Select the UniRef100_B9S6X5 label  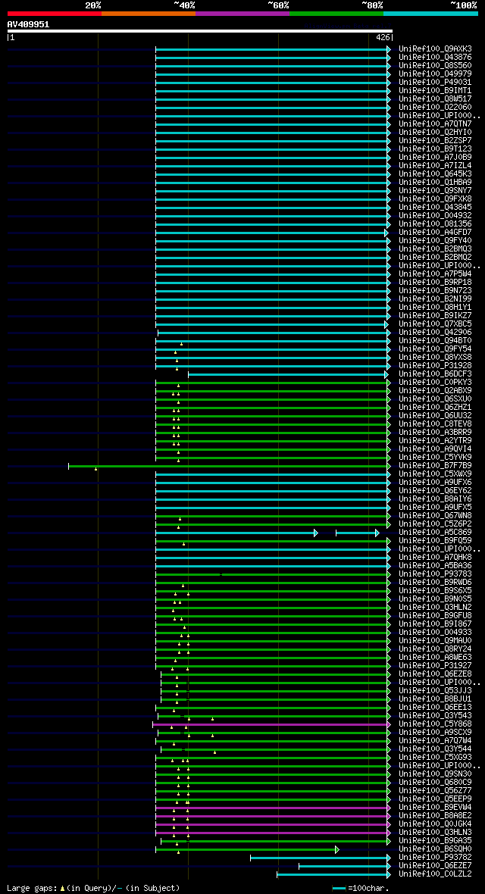click(435, 590)
